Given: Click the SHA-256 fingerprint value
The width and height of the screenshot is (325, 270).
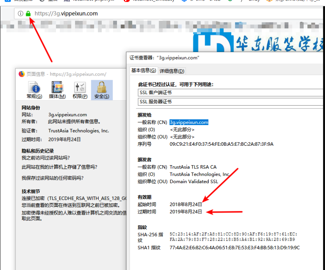Looking at the screenshot, I should click(233, 237).
